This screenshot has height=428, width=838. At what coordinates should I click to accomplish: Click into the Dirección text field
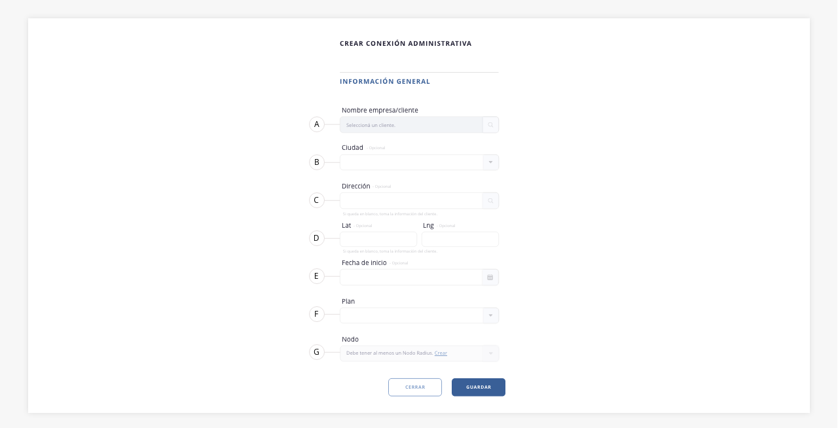click(411, 201)
